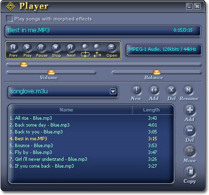This screenshot has width=209, height=195.
Task: Click the 4:01 length cell
Action: [152, 125]
